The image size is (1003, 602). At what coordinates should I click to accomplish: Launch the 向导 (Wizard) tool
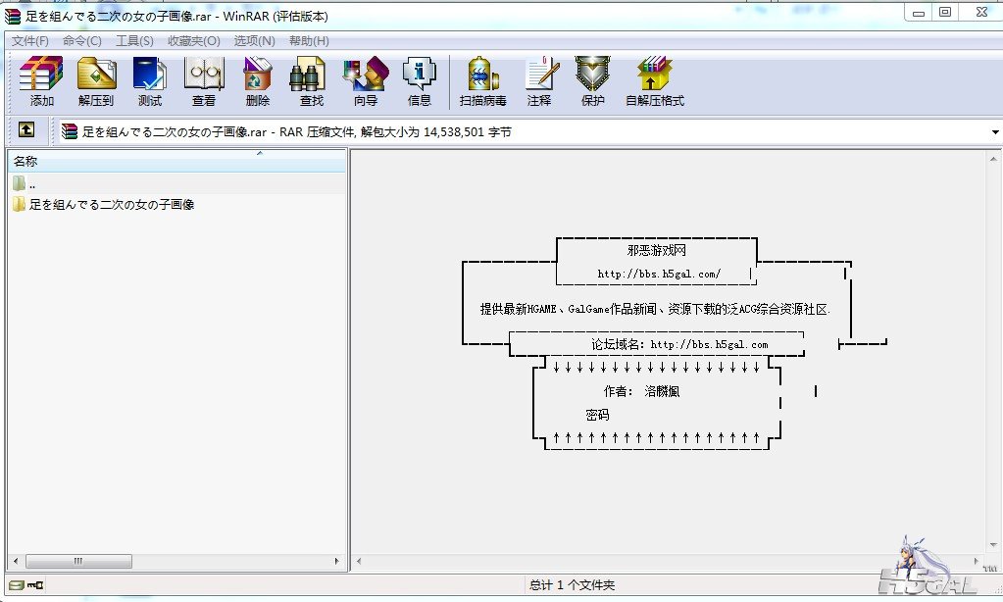pyautogui.click(x=366, y=80)
